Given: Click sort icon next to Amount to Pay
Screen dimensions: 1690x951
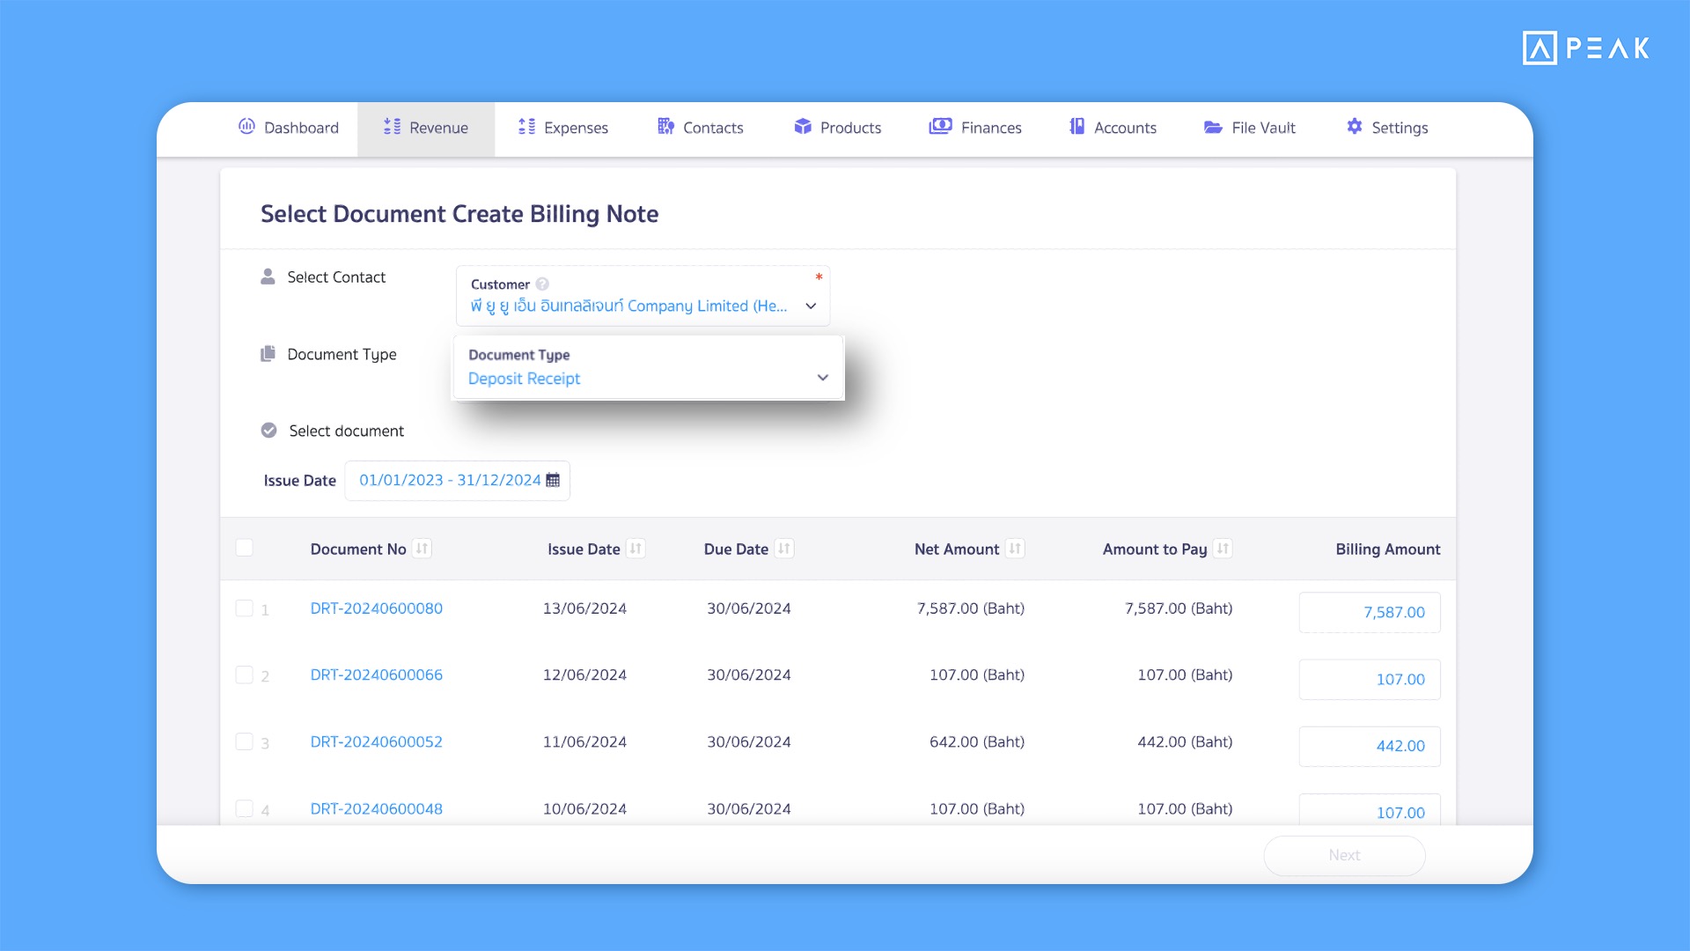Looking at the screenshot, I should 1223,549.
